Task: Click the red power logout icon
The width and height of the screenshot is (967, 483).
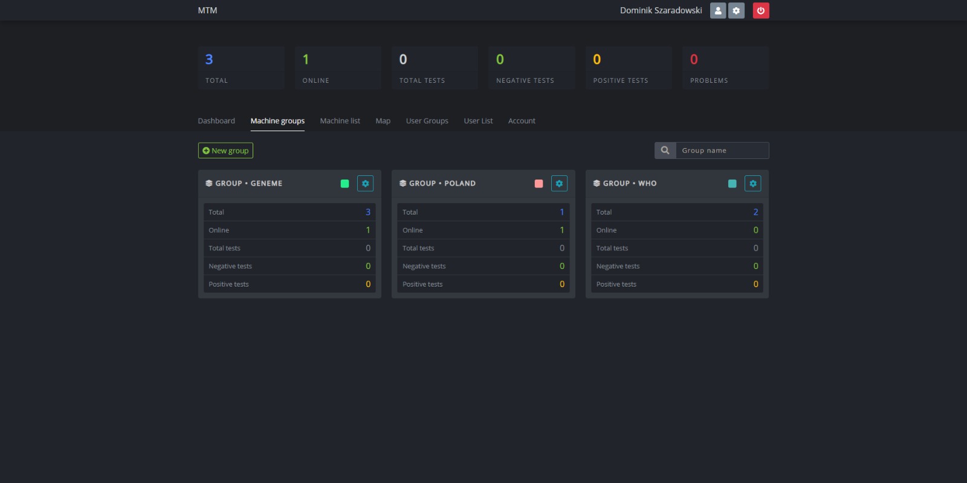Action: coord(761,10)
